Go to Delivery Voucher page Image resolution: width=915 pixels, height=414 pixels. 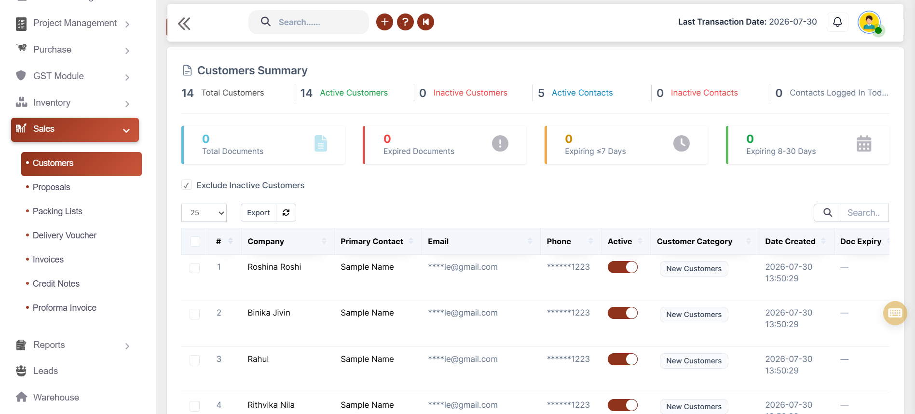pyautogui.click(x=65, y=235)
